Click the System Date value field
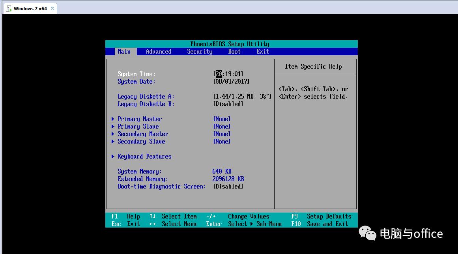Screen dimensions: 458x254 [x=231, y=82]
